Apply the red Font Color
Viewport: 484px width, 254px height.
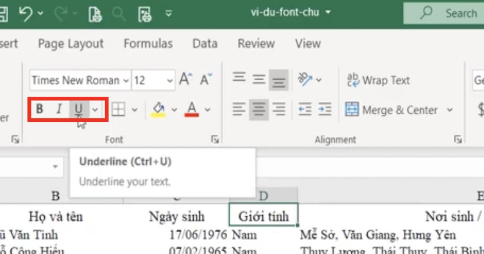[x=192, y=109]
